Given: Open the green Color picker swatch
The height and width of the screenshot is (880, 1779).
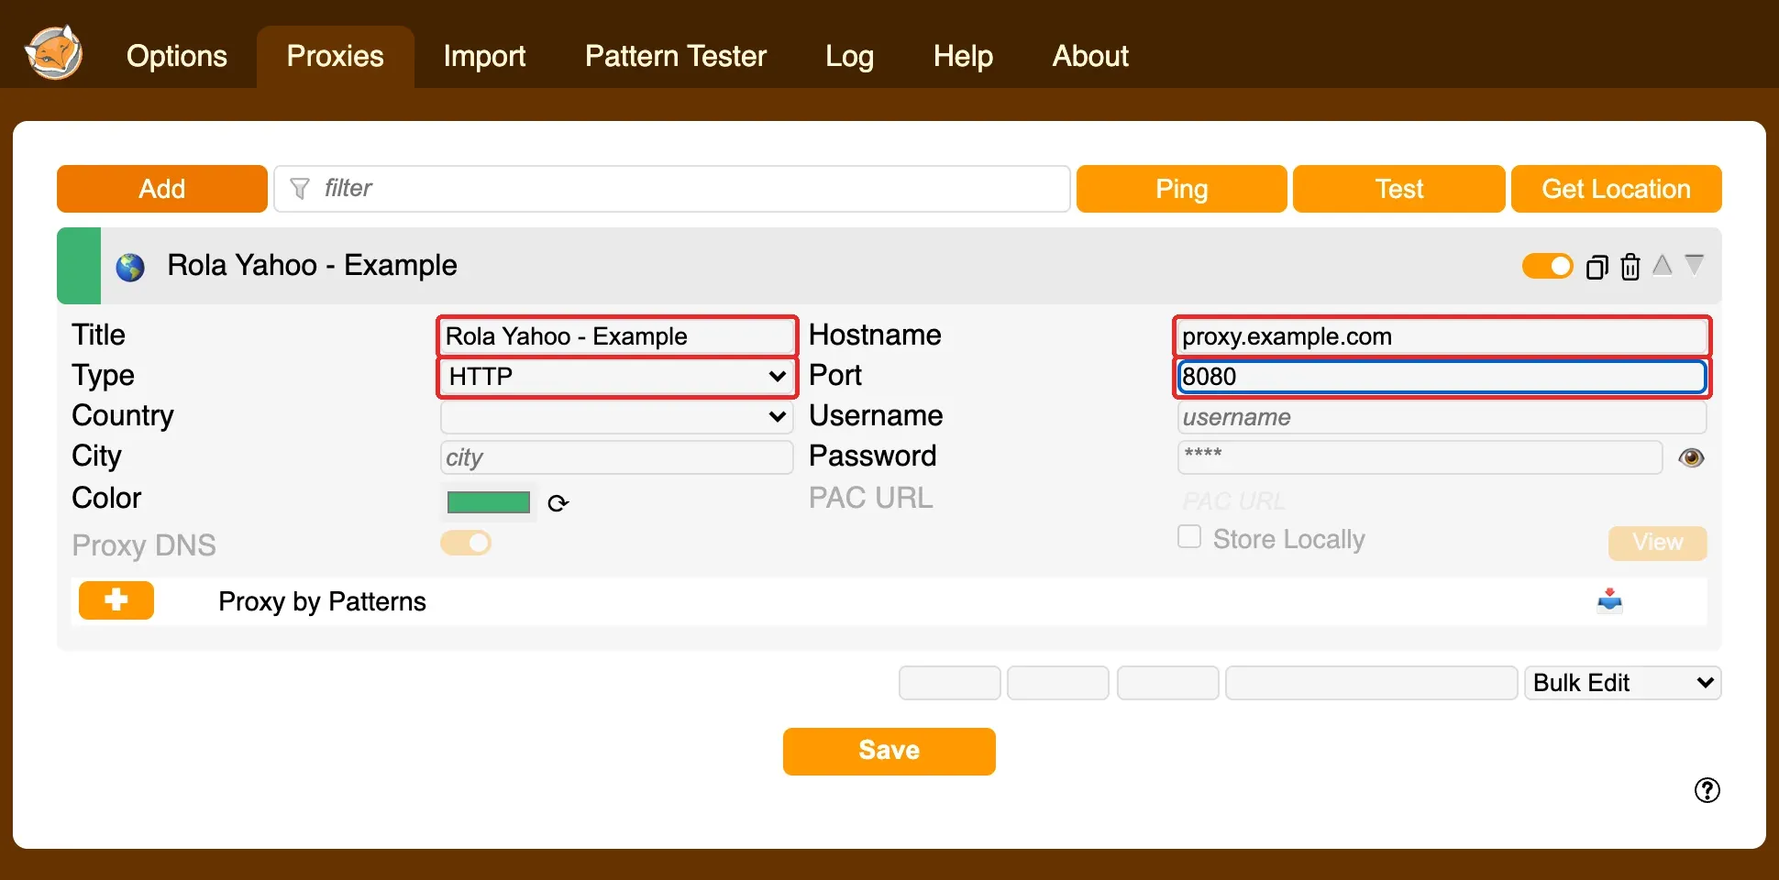Looking at the screenshot, I should [489, 502].
